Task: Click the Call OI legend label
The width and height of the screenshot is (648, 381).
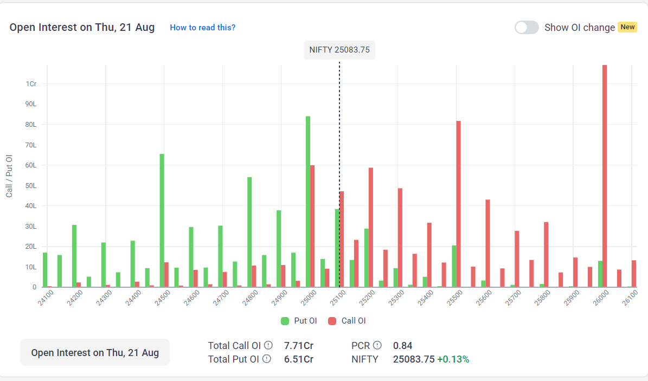Action: 354,321
